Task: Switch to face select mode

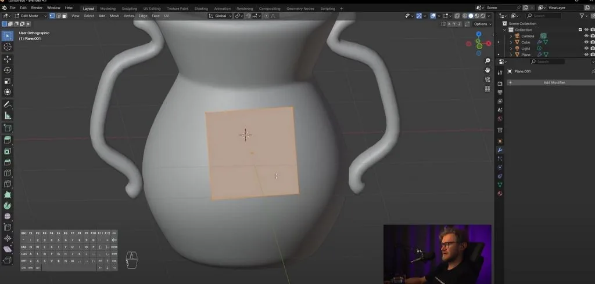Action: pyautogui.click(x=64, y=16)
